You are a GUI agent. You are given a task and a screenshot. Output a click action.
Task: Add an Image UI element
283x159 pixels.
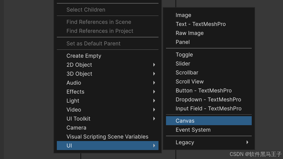(183, 15)
